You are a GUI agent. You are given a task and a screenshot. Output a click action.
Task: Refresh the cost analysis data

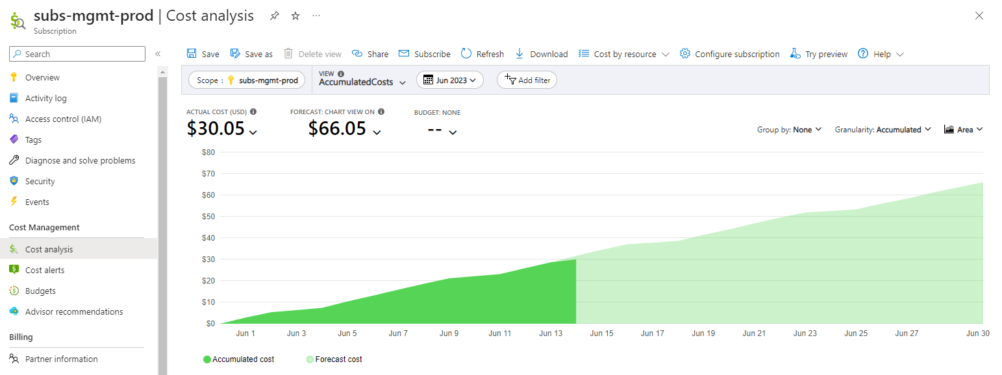pyautogui.click(x=482, y=54)
